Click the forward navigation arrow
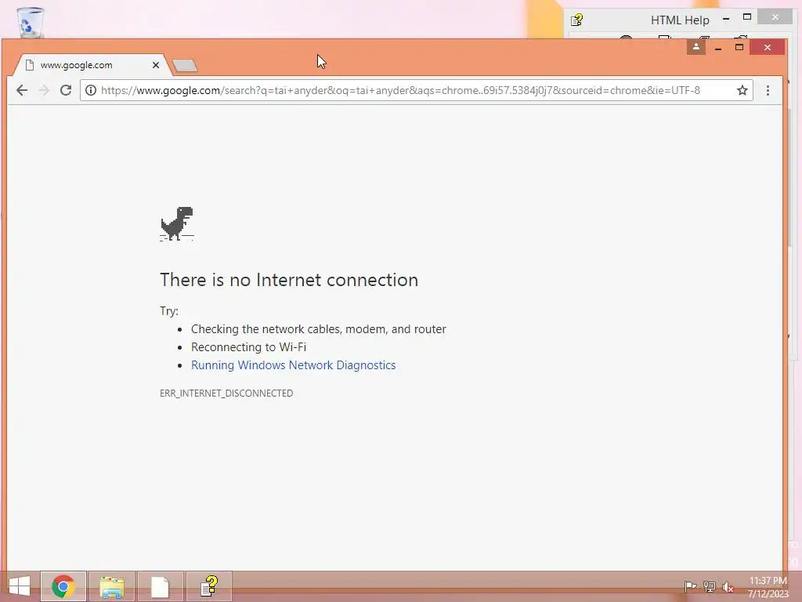 [x=44, y=91]
